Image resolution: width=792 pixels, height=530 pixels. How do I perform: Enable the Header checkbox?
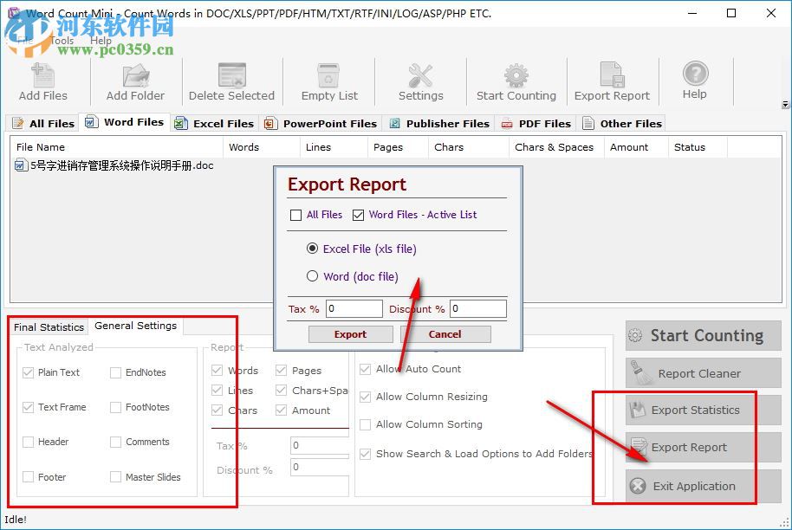(x=29, y=442)
